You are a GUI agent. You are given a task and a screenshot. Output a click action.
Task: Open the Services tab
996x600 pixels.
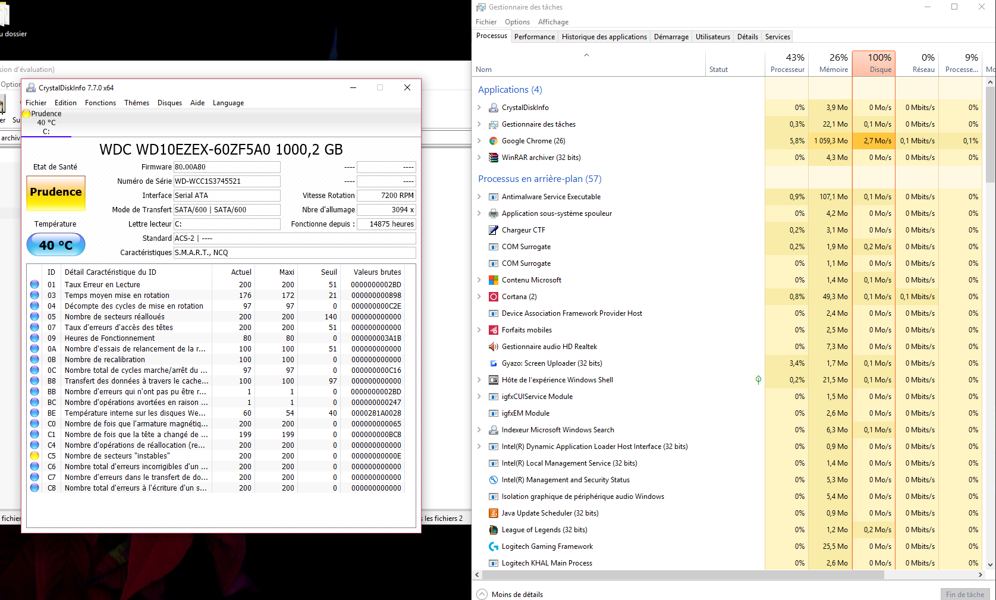click(778, 37)
